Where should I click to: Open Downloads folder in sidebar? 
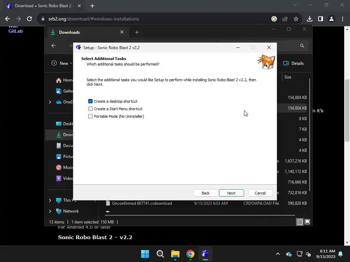64,134
